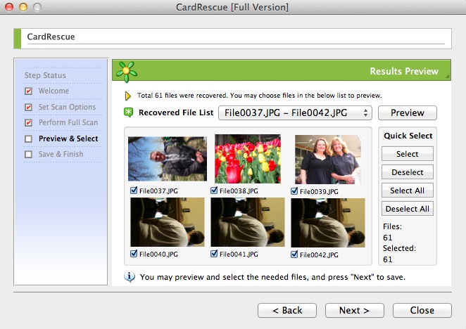
Task: Click the Select All button
Action: [407, 191]
